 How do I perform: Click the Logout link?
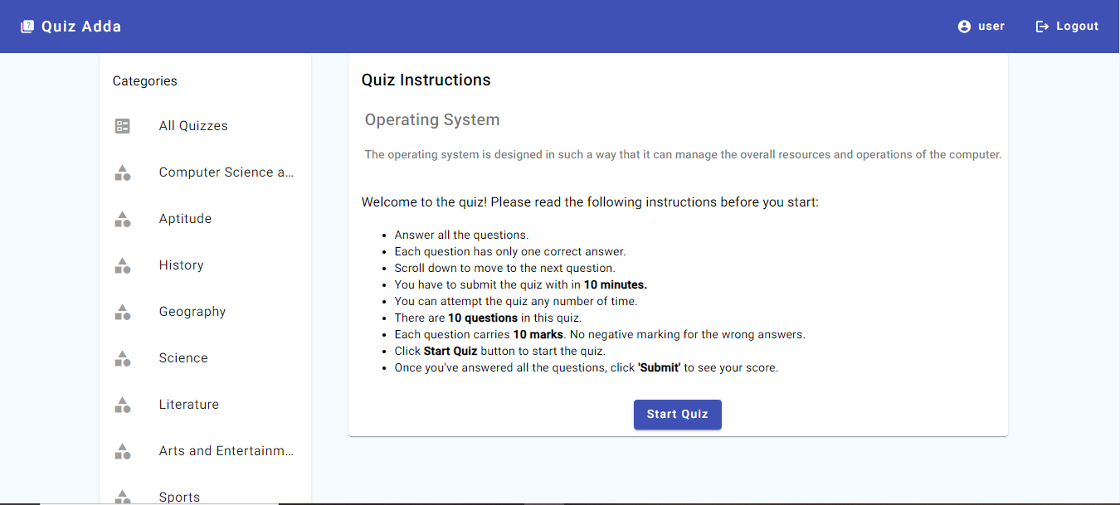click(1076, 26)
